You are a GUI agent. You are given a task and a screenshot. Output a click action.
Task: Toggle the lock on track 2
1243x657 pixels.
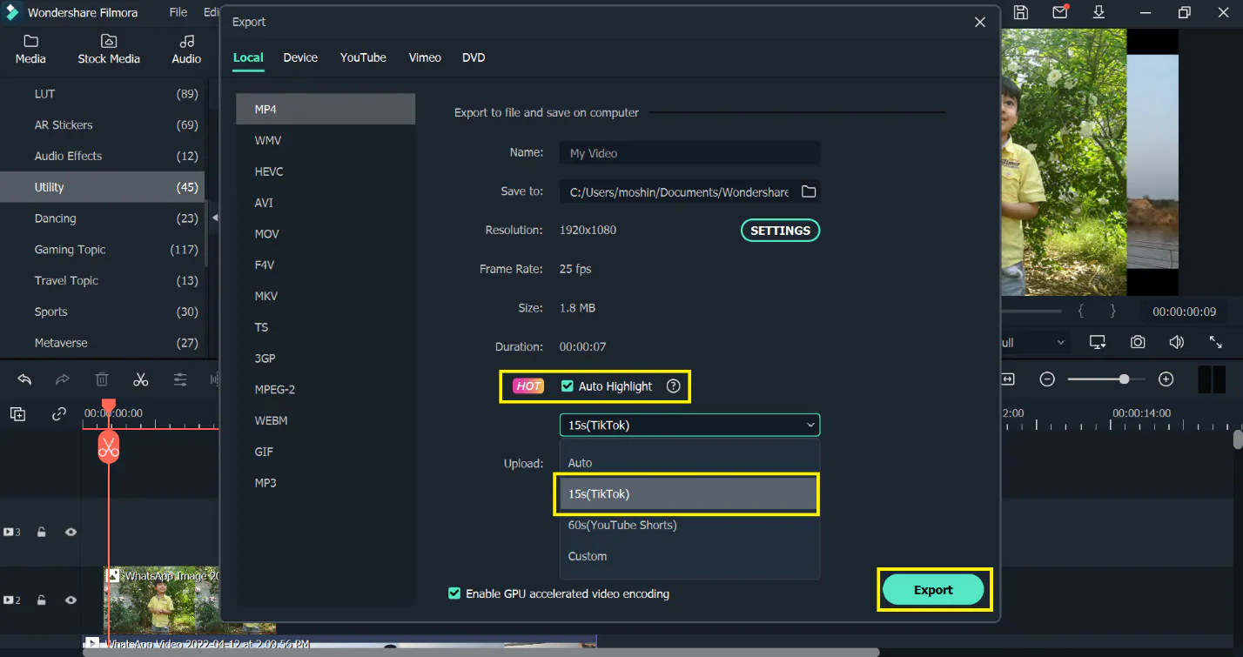click(x=41, y=600)
